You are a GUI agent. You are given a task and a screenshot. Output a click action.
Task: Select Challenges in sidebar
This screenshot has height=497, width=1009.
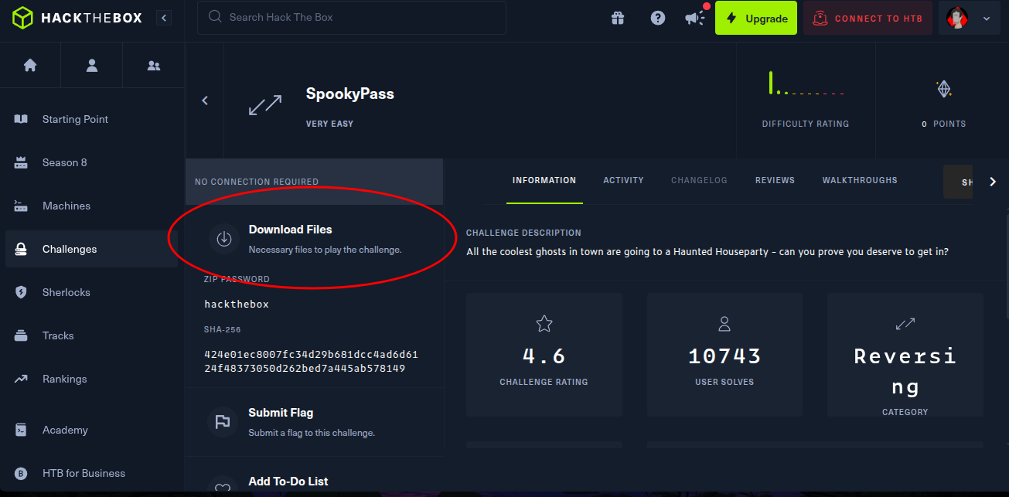point(91,249)
